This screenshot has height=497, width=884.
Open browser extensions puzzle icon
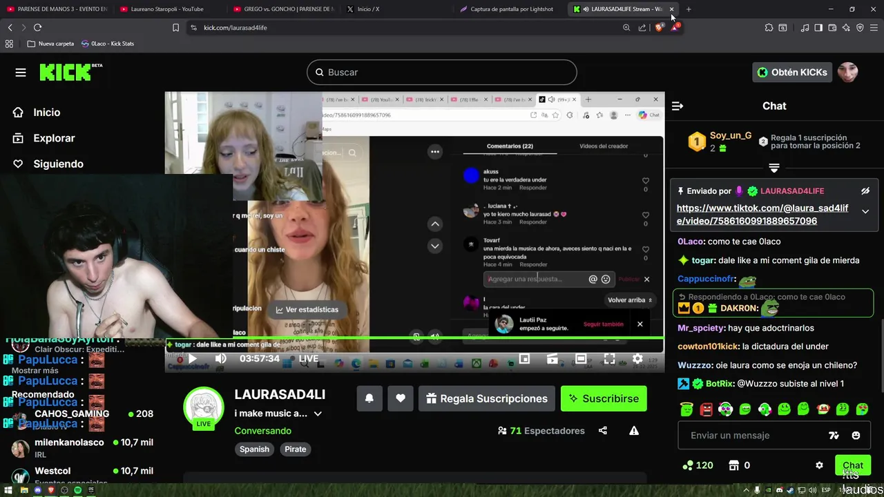click(769, 28)
